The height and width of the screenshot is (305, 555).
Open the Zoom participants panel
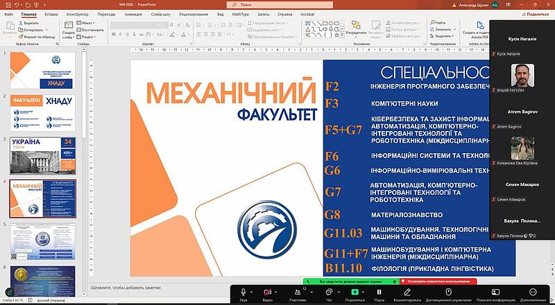coord(298,292)
